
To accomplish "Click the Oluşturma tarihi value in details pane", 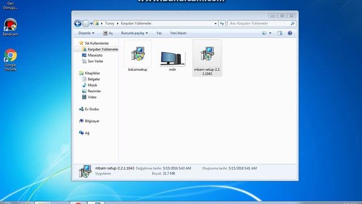I will click(243, 168).
